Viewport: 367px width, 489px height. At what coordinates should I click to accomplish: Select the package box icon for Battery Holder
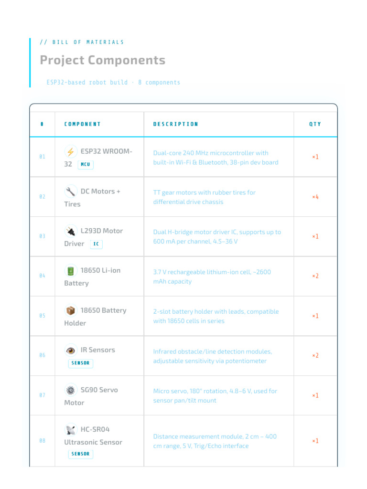point(71,310)
